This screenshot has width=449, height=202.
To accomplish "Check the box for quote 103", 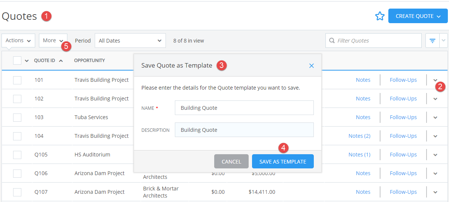I will [x=17, y=117].
